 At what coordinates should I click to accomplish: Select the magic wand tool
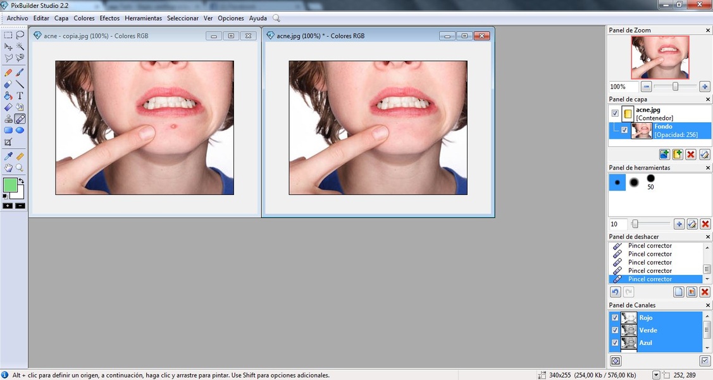click(x=20, y=46)
